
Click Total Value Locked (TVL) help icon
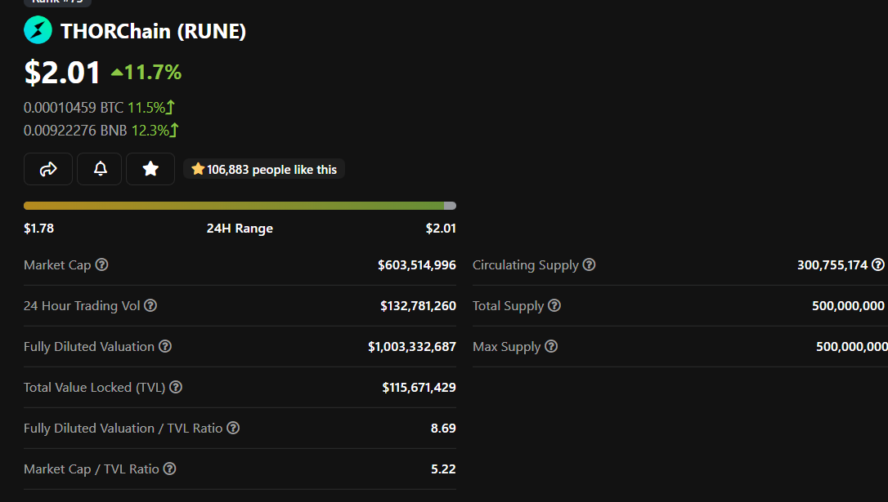pos(176,387)
